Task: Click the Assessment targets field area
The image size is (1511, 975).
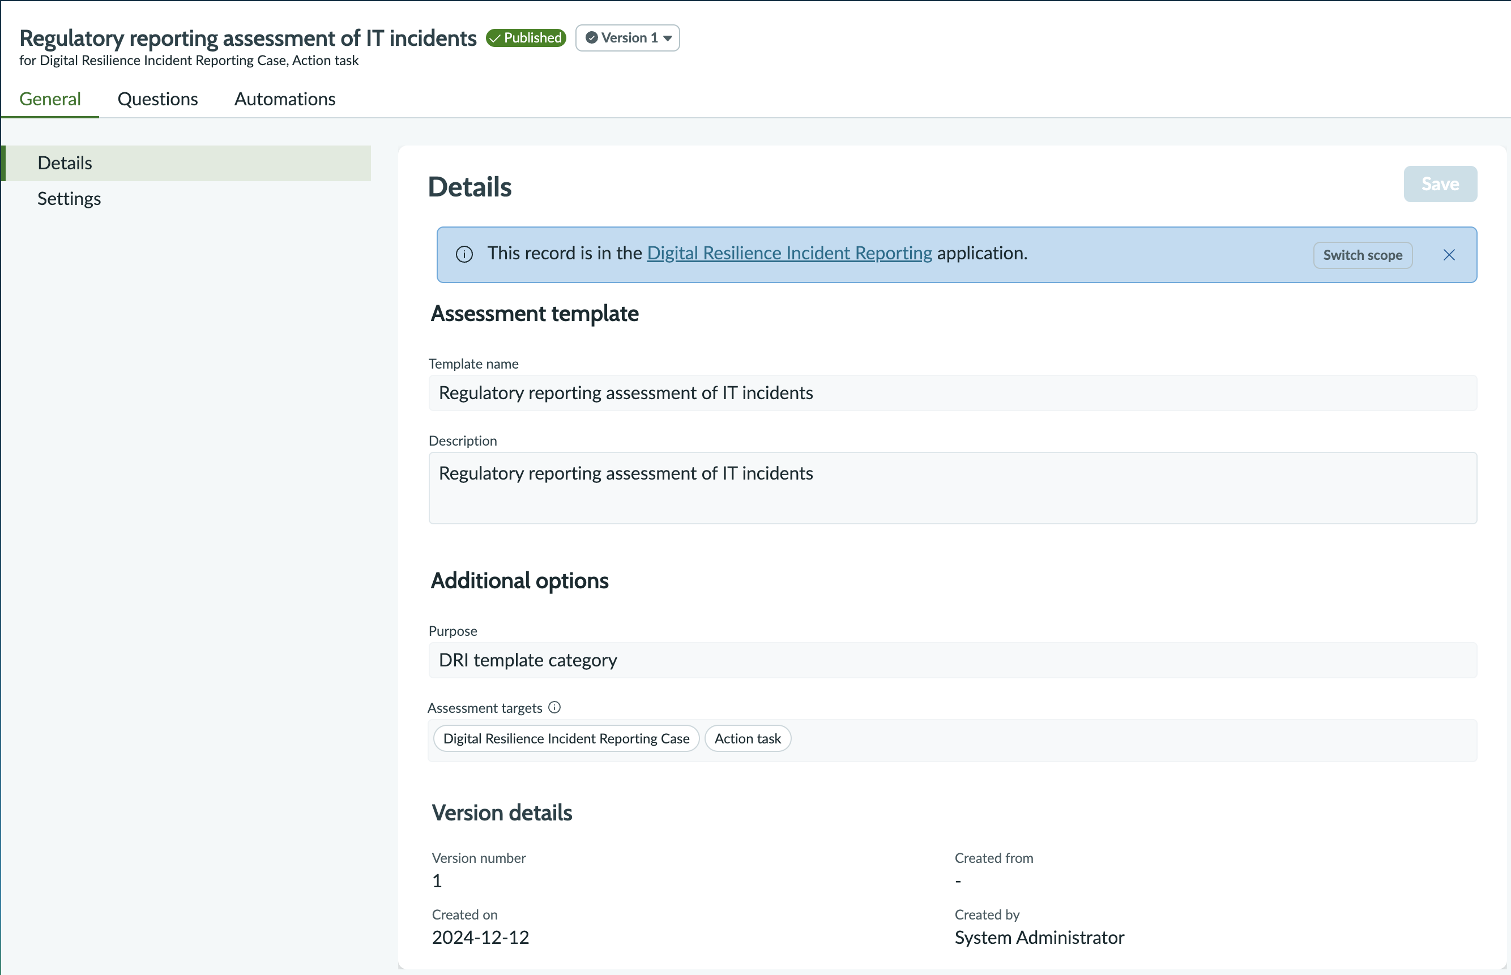Action: [953, 741]
